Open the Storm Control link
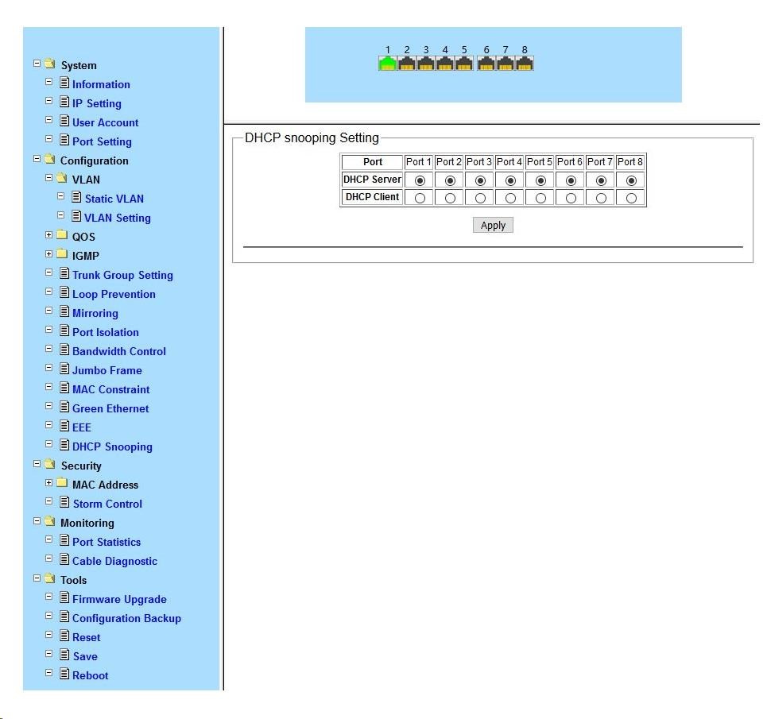767x719 pixels. click(x=107, y=504)
